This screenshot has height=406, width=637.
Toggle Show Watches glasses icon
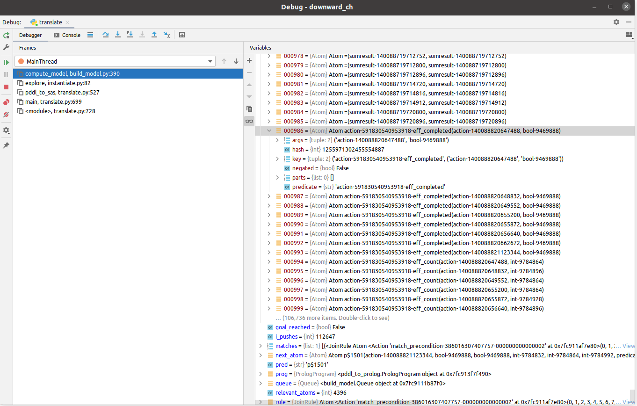tap(249, 121)
